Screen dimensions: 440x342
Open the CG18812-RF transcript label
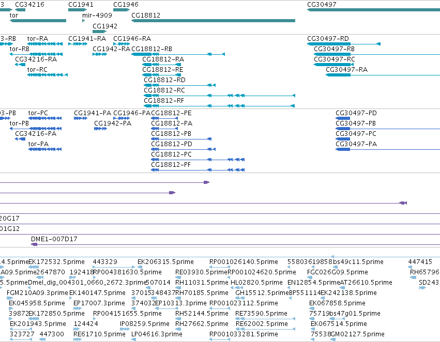click(x=164, y=101)
